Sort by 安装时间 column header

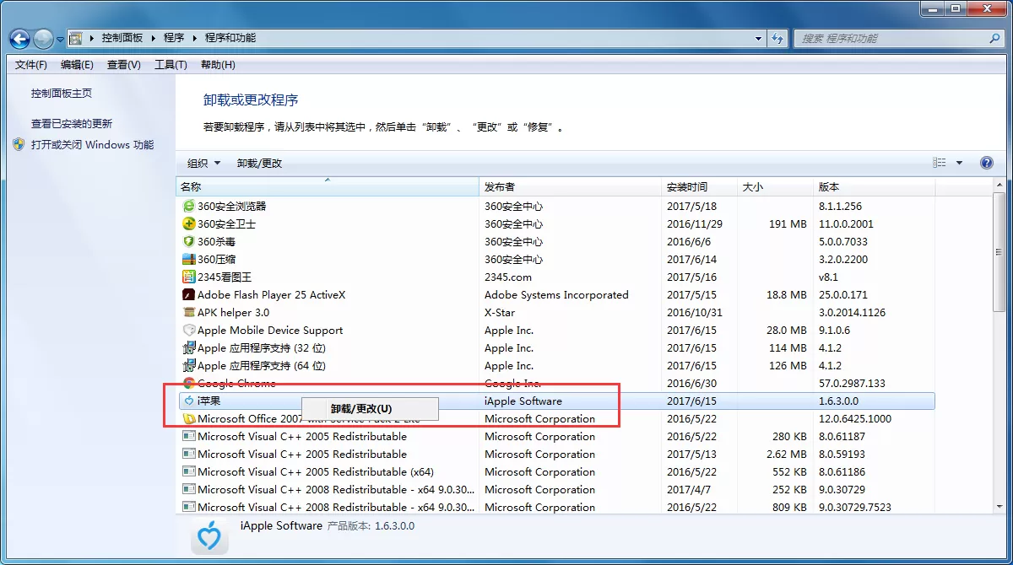[699, 186]
